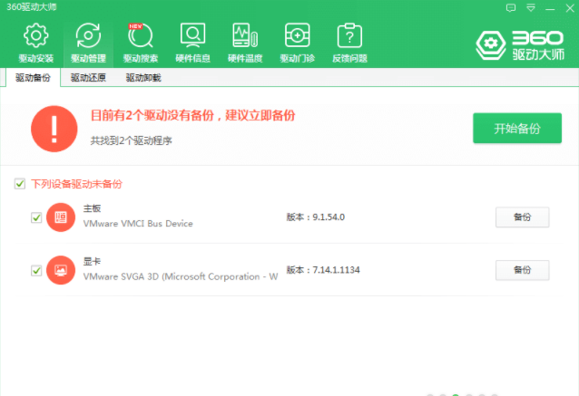The height and width of the screenshot is (396, 579).
Task: Open 反馈问题 feedback page
Action: pos(349,43)
